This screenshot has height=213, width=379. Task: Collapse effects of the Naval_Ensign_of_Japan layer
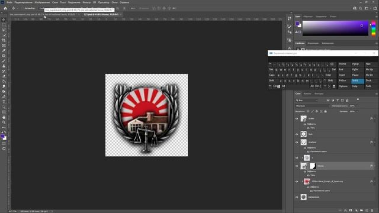pyautogui.click(x=375, y=182)
